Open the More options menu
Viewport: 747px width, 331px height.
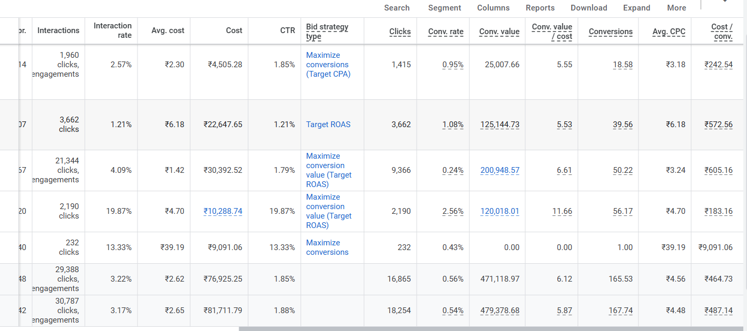[x=676, y=8]
